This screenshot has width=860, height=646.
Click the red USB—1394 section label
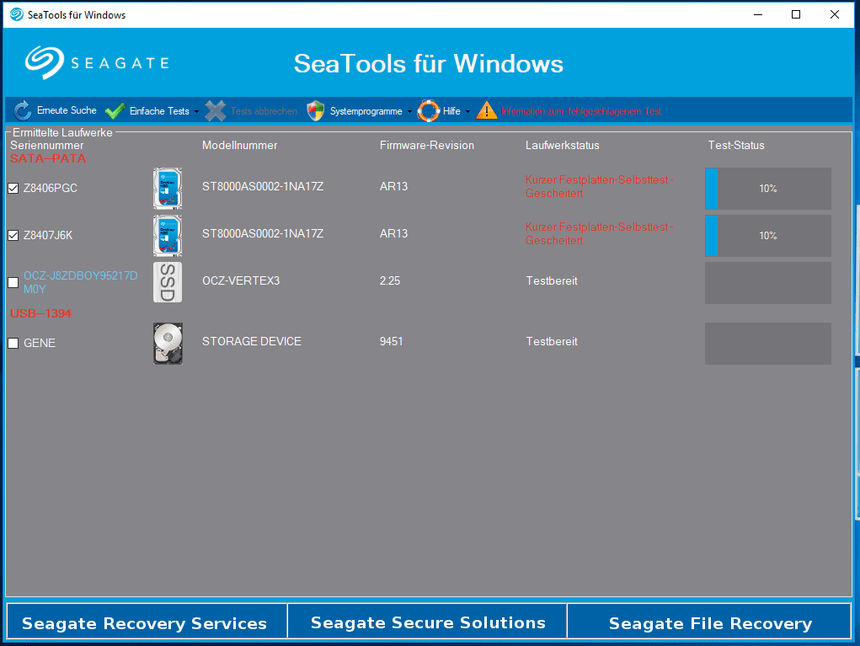coord(41,313)
